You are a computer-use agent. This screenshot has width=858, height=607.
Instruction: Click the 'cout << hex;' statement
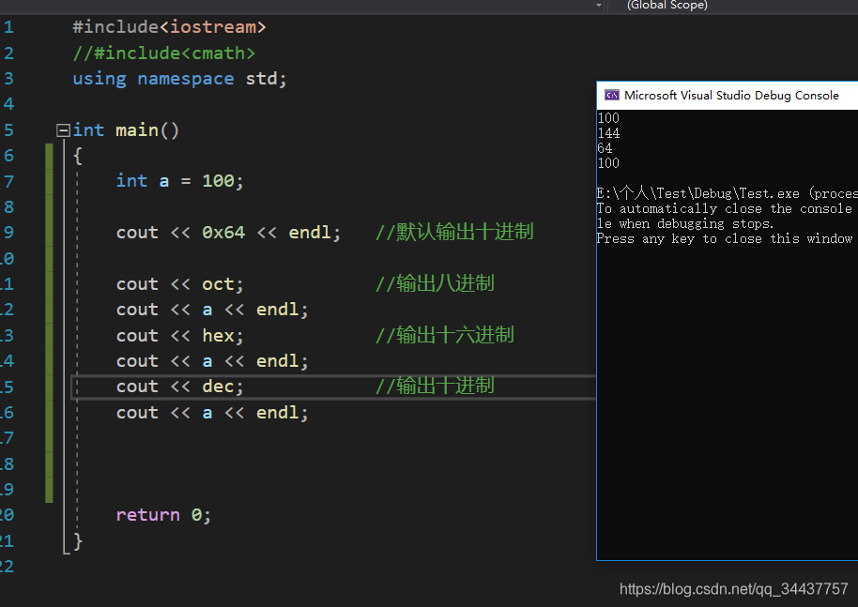pos(179,336)
